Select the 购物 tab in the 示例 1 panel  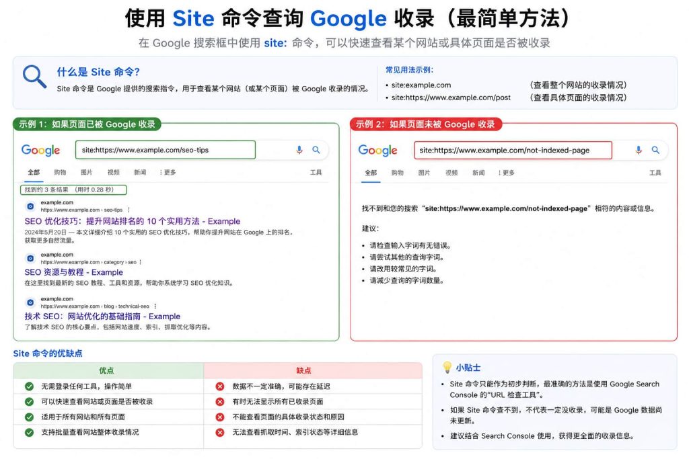(60, 173)
